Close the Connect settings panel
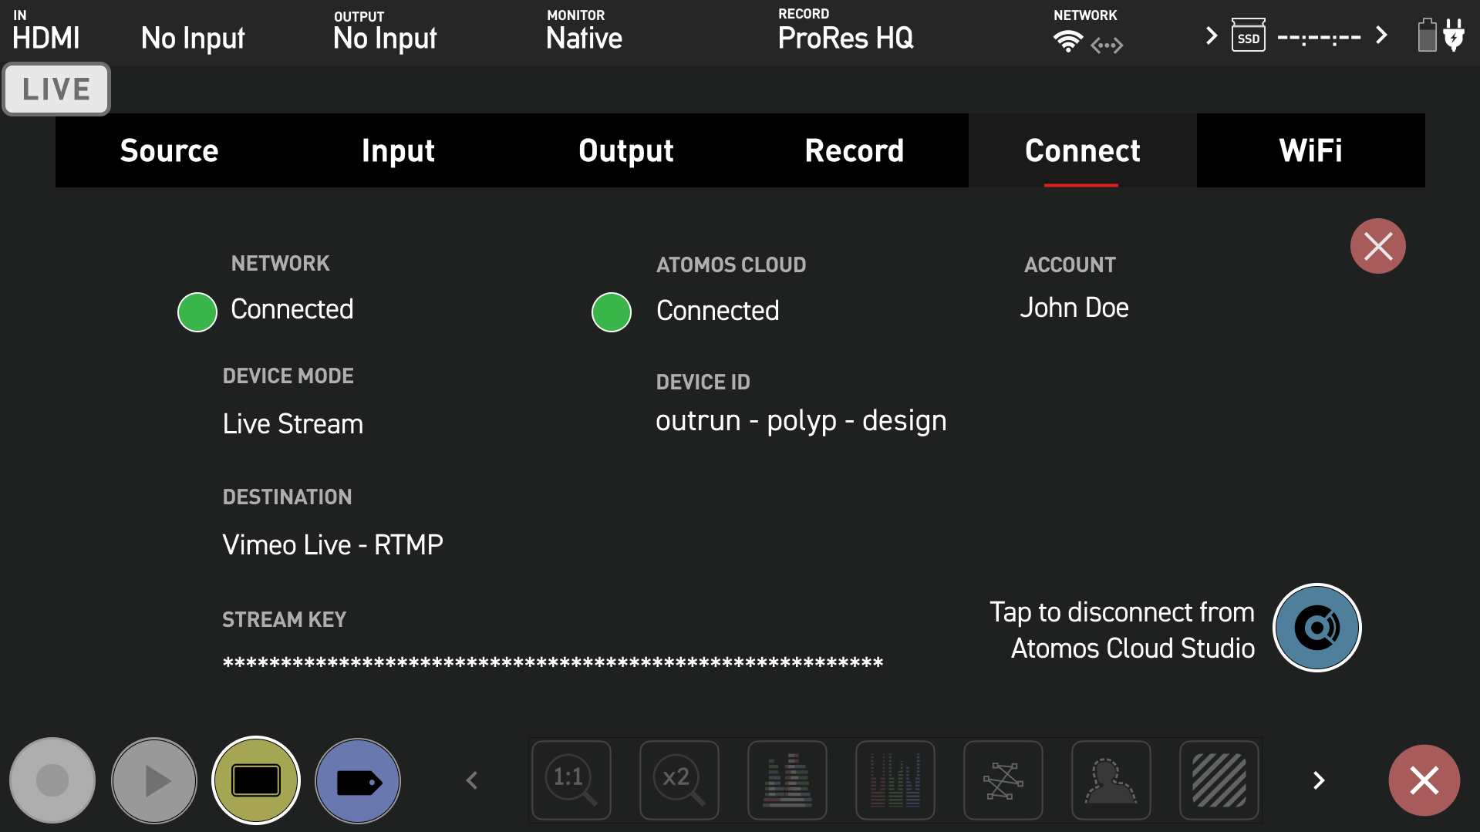This screenshot has height=832, width=1480. tap(1377, 247)
